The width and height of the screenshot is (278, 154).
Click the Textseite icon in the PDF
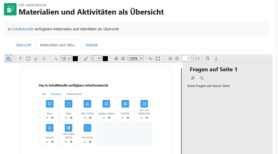[x=50, y=128]
